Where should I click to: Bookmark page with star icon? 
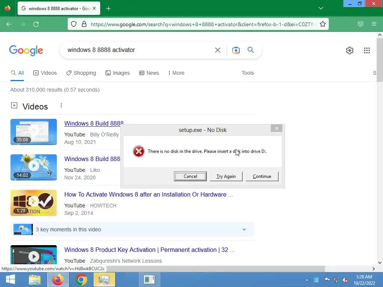point(323,24)
